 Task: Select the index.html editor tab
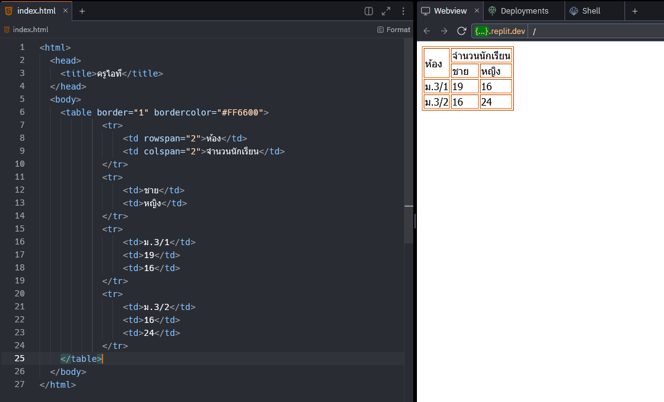click(36, 11)
